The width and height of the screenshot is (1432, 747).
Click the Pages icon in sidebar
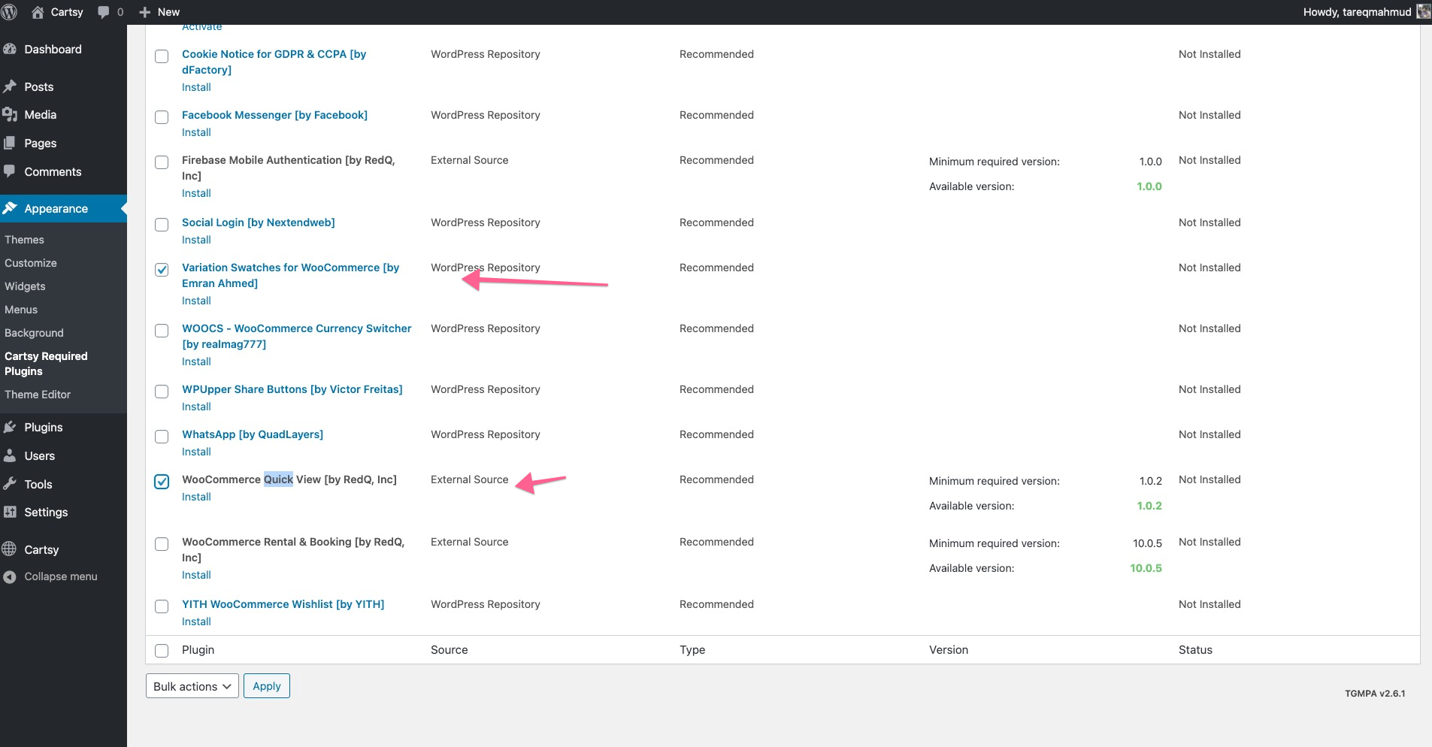tap(10, 143)
